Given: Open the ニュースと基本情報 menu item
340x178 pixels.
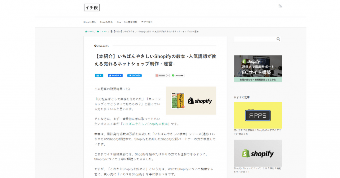Looking at the screenshot, I should click(127, 22).
